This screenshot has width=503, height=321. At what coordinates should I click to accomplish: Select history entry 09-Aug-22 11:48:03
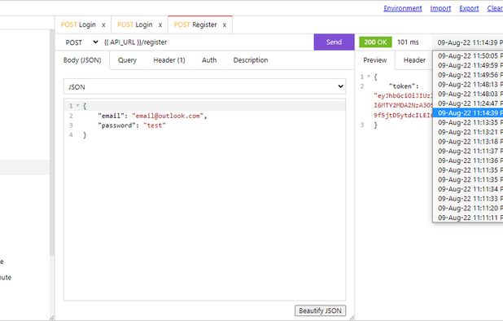(x=468, y=94)
